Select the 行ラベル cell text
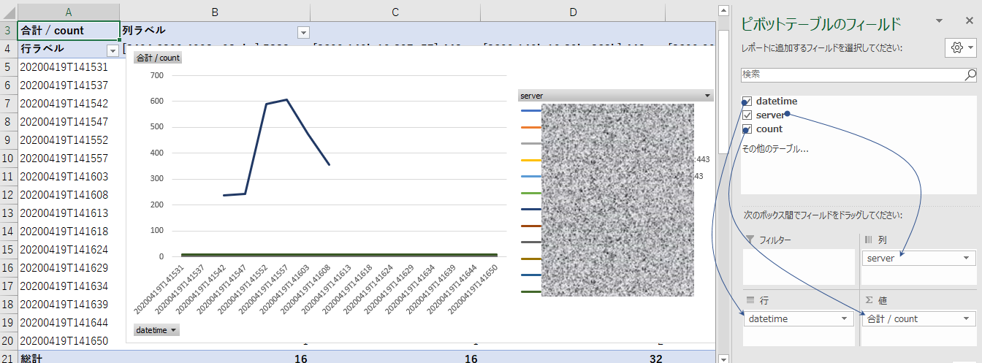This screenshot has height=363, width=982. click(x=42, y=49)
